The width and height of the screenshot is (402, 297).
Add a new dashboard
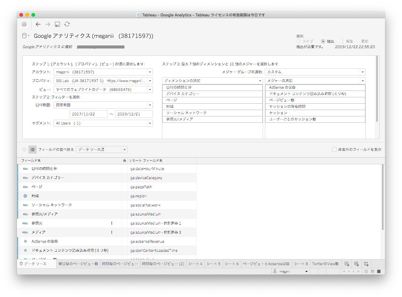[357, 264]
